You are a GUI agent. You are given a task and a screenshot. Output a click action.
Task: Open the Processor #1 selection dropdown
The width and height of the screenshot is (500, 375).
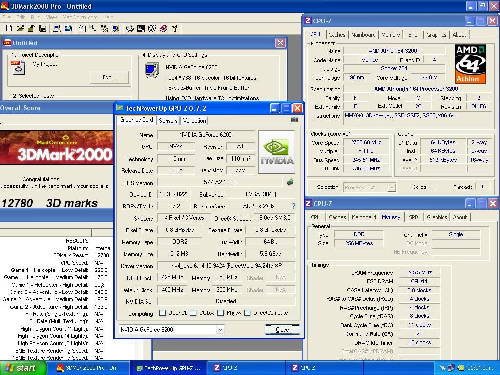[392, 187]
